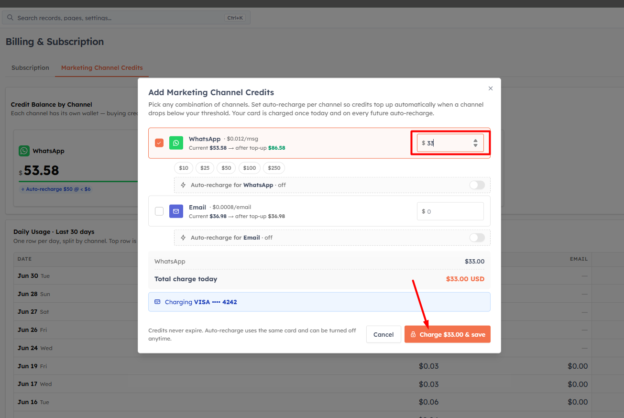Click the after top-up $86.58 text
The height and width of the screenshot is (418, 624).
coord(260,148)
